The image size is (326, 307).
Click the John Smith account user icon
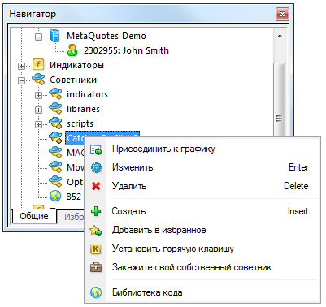pos(72,50)
